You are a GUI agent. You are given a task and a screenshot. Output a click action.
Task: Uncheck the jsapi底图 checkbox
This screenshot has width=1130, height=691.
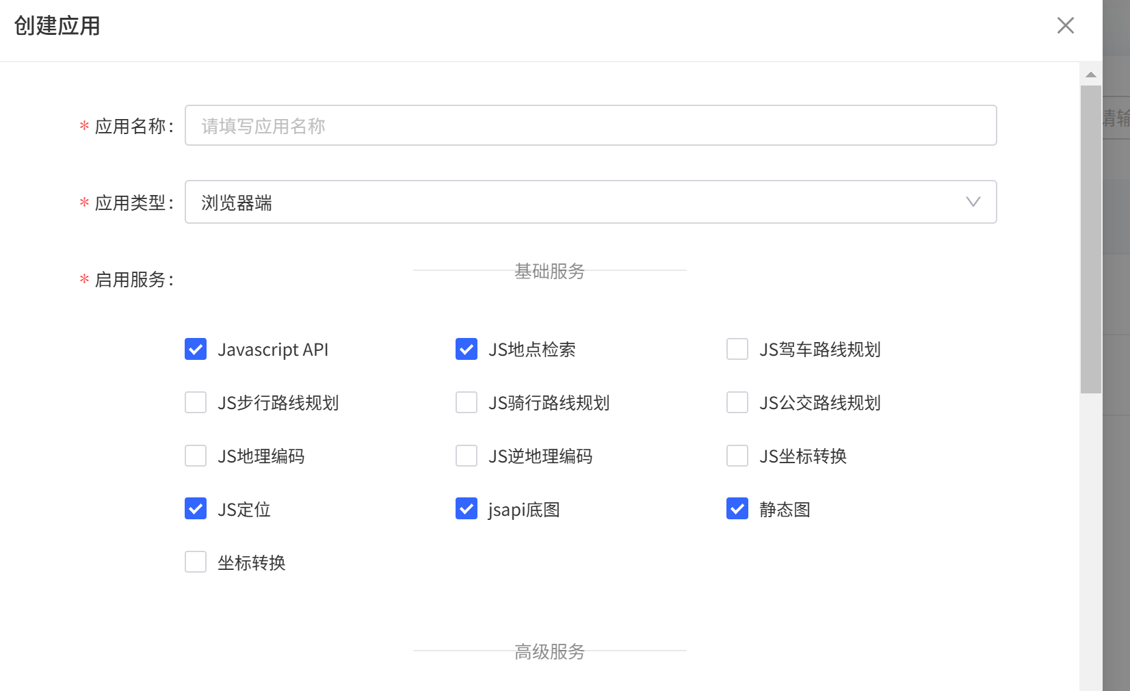coord(467,509)
